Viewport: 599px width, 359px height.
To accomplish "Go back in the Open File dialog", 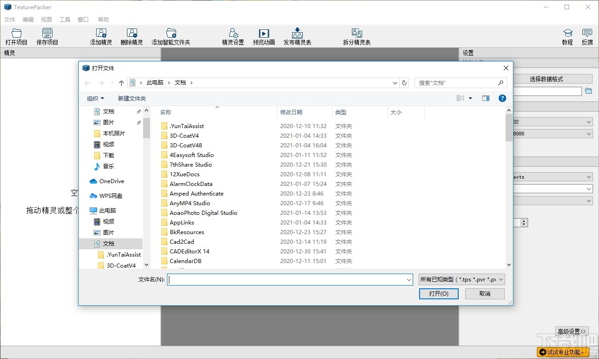I will (87, 83).
